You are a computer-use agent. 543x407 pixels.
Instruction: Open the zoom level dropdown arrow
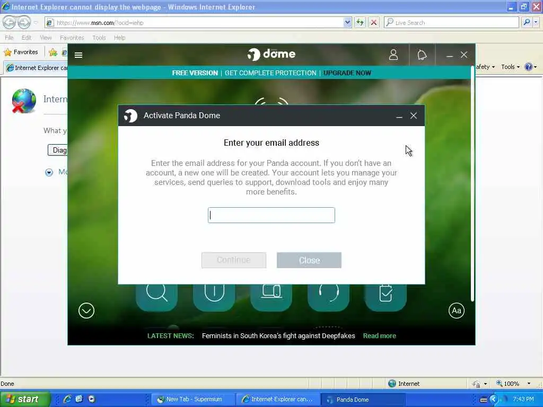(529, 384)
